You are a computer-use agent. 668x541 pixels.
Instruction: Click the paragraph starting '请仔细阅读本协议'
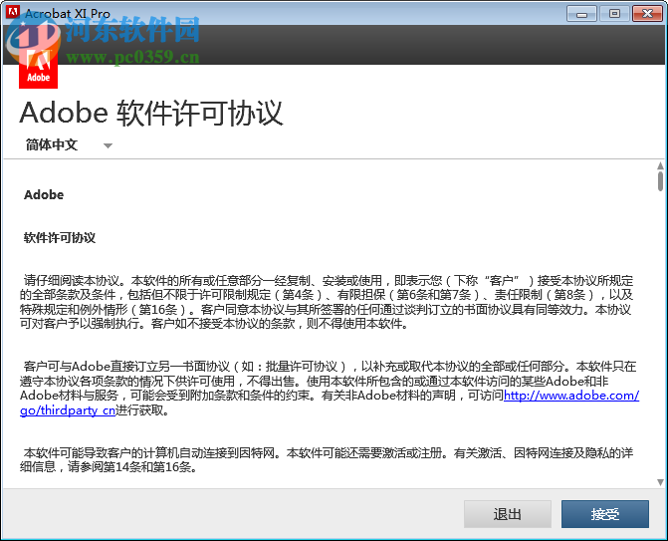coord(327,302)
